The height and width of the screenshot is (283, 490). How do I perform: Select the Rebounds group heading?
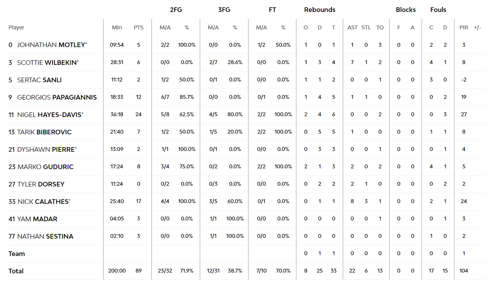(320, 10)
